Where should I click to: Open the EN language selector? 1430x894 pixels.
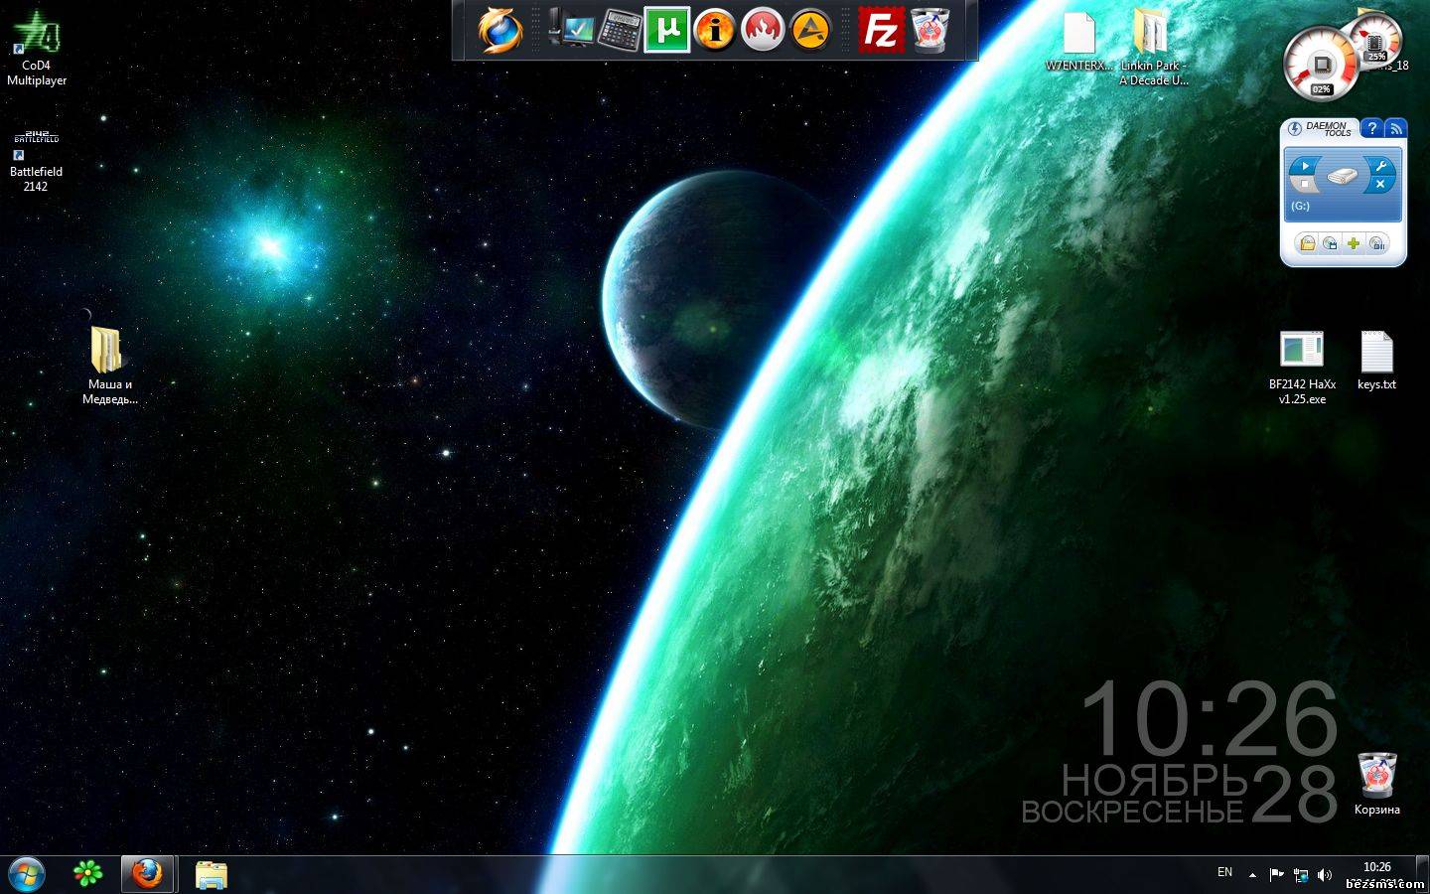1224,872
